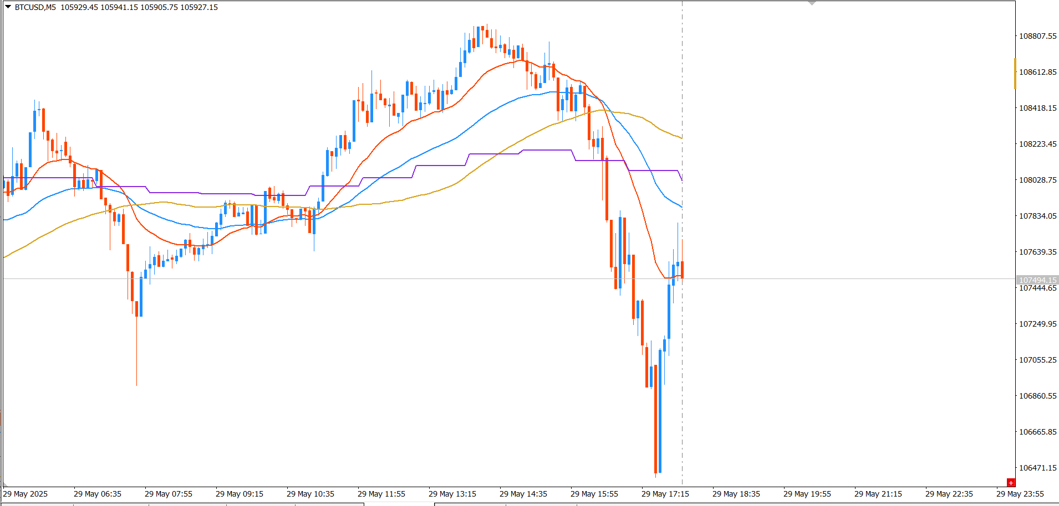
Task: Click the 29 May 11:55 time label
Action: tap(381, 494)
